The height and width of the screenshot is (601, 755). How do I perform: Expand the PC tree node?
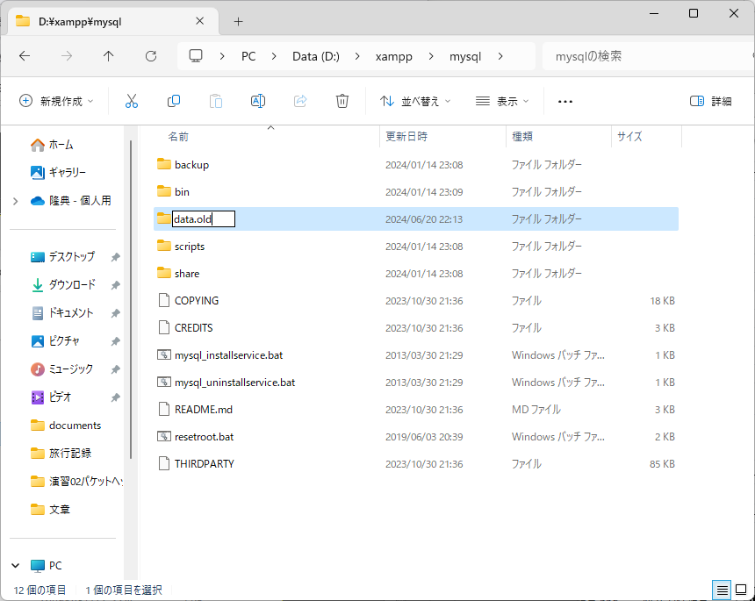[x=16, y=566]
